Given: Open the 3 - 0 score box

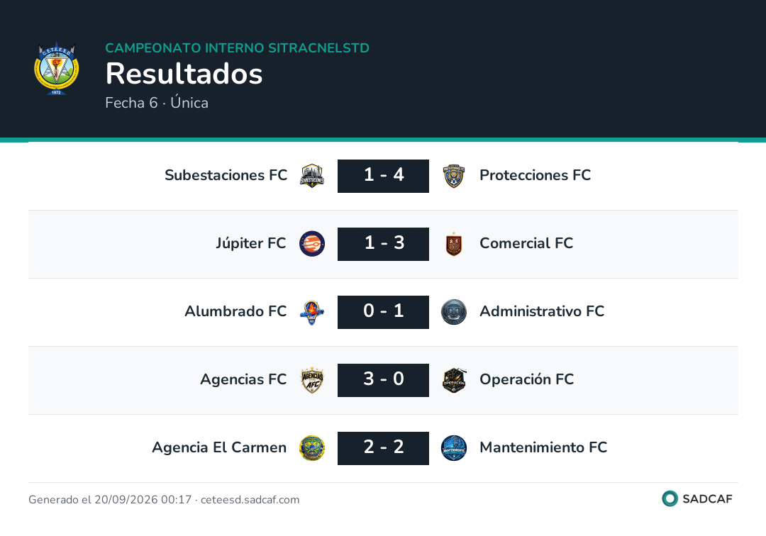Looking at the screenshot, I should click(384, 380).
